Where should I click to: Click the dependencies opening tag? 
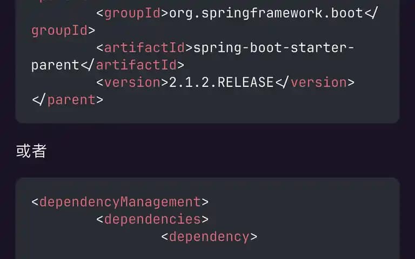click(x=152, y=220)
